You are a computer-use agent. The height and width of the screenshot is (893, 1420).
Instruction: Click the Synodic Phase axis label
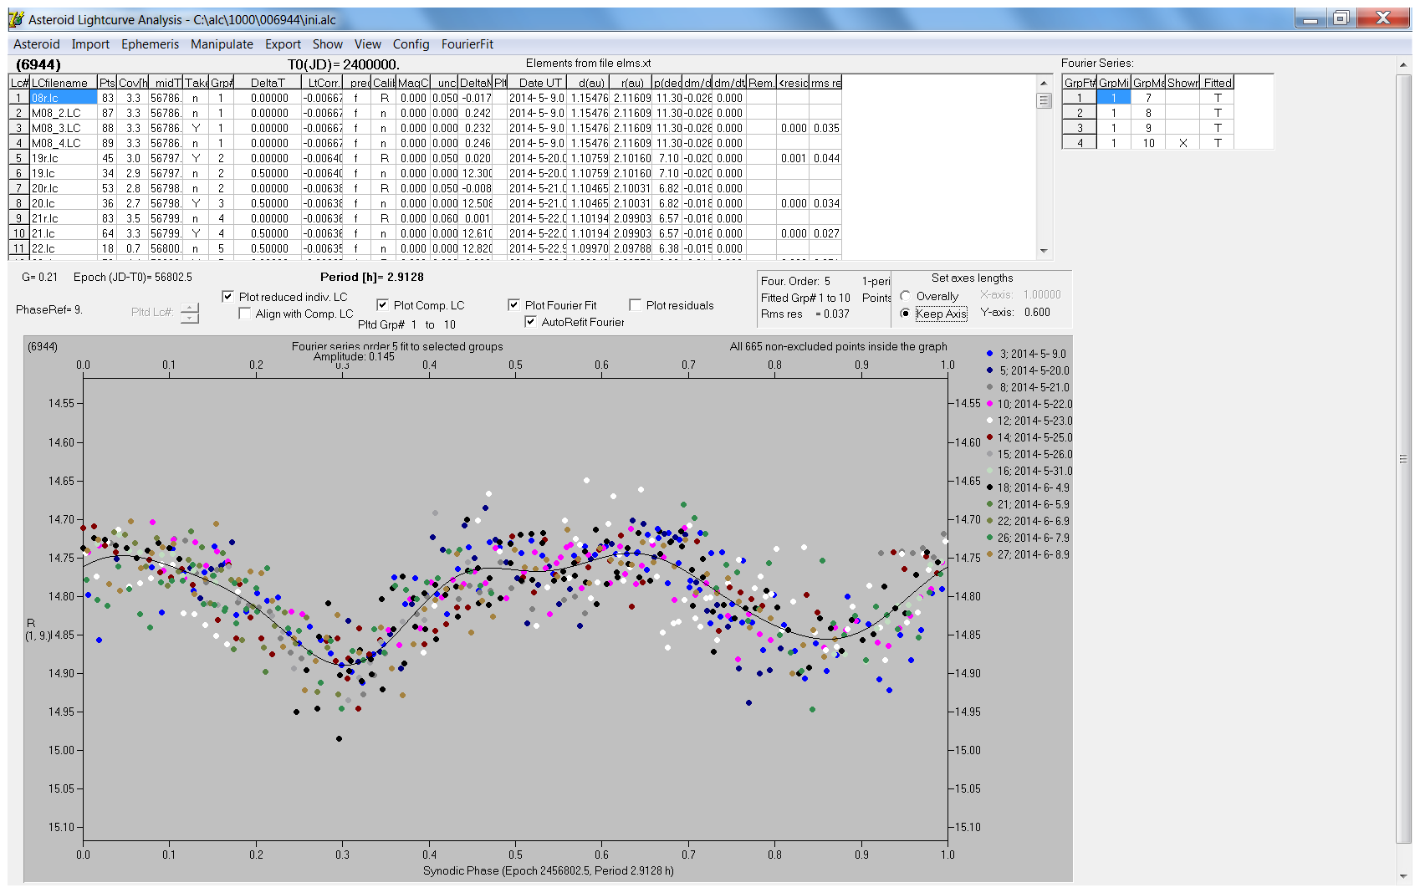click(x=548, y=870)
